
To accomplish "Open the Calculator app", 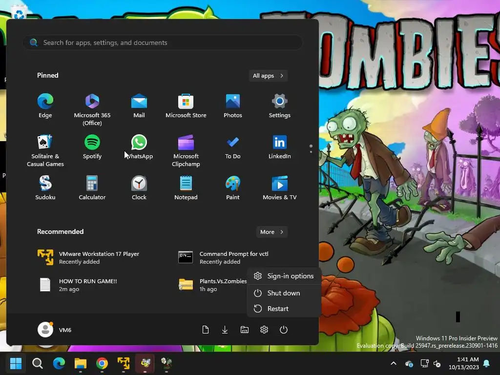I will point(92,188).
